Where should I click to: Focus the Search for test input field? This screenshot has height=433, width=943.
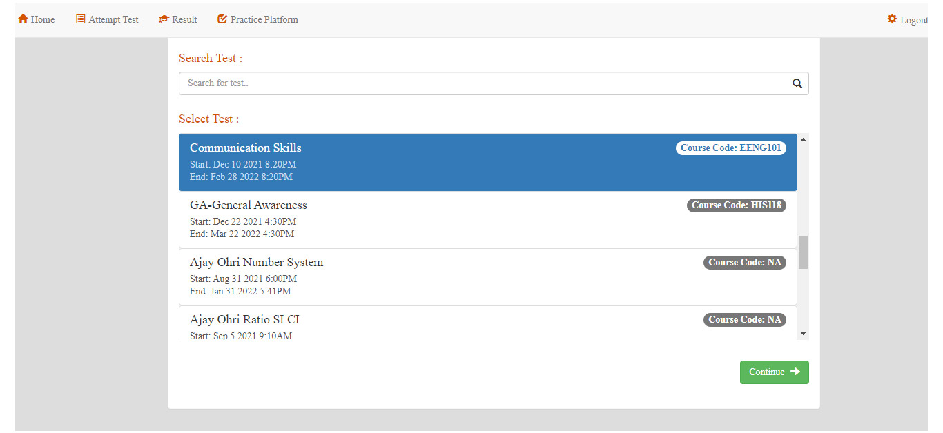pyautogui.click(x=483, y=83)
